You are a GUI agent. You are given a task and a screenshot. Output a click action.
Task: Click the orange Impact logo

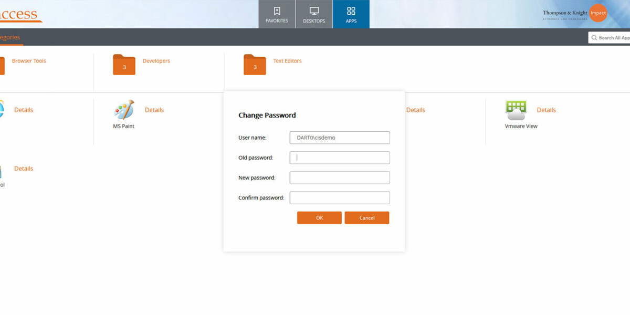pyautogui.click(x=598, y=13)
